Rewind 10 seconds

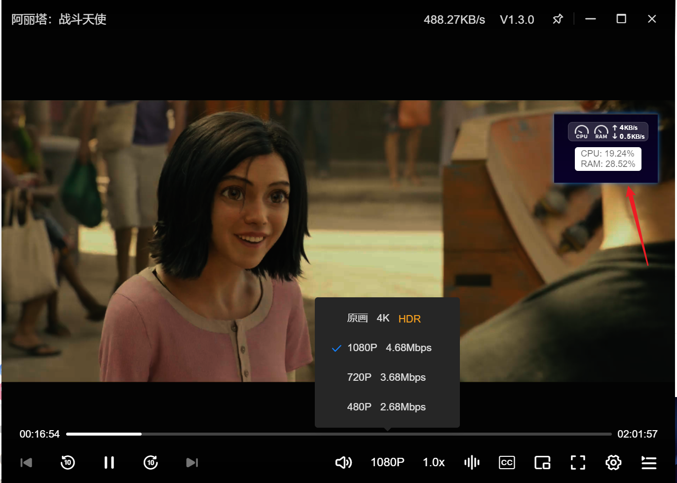tap(68, 463)
